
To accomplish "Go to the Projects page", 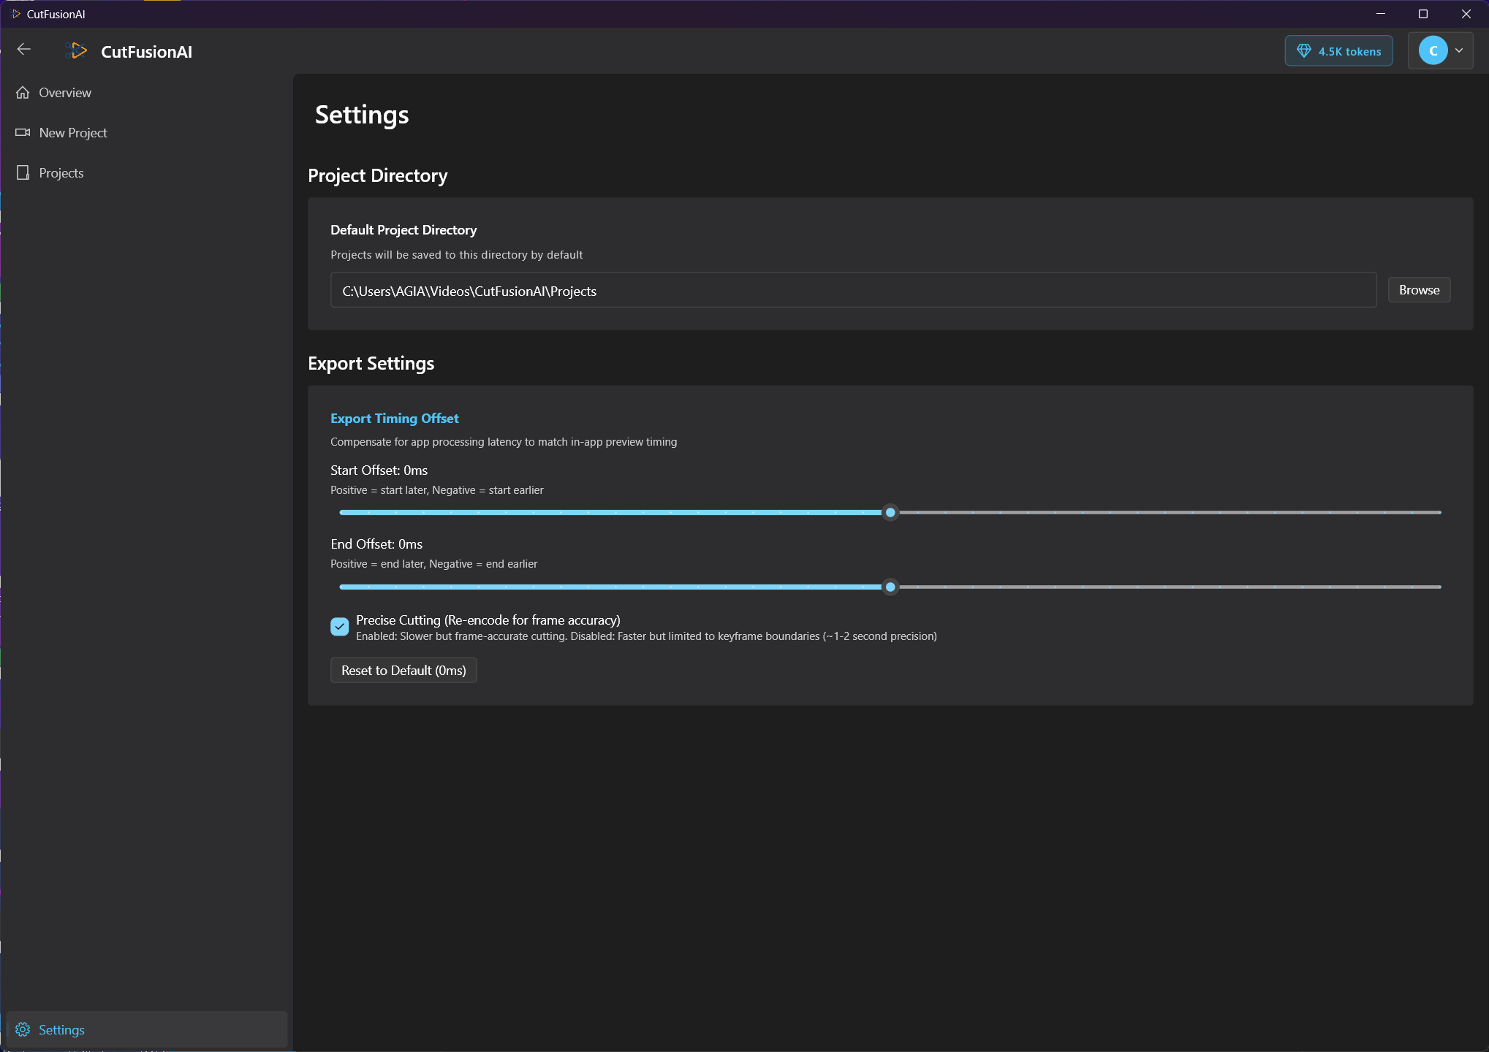I will pos(61,173).
